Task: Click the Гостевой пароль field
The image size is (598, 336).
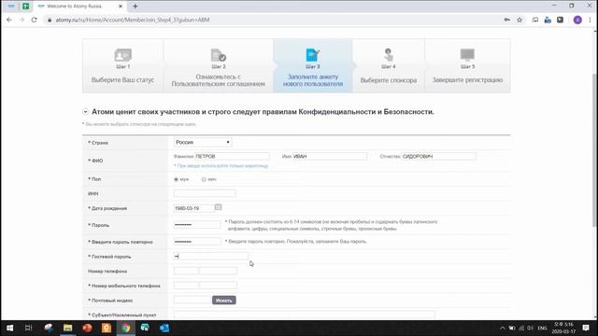Action: pyautogui.click(x=210, y=257)
